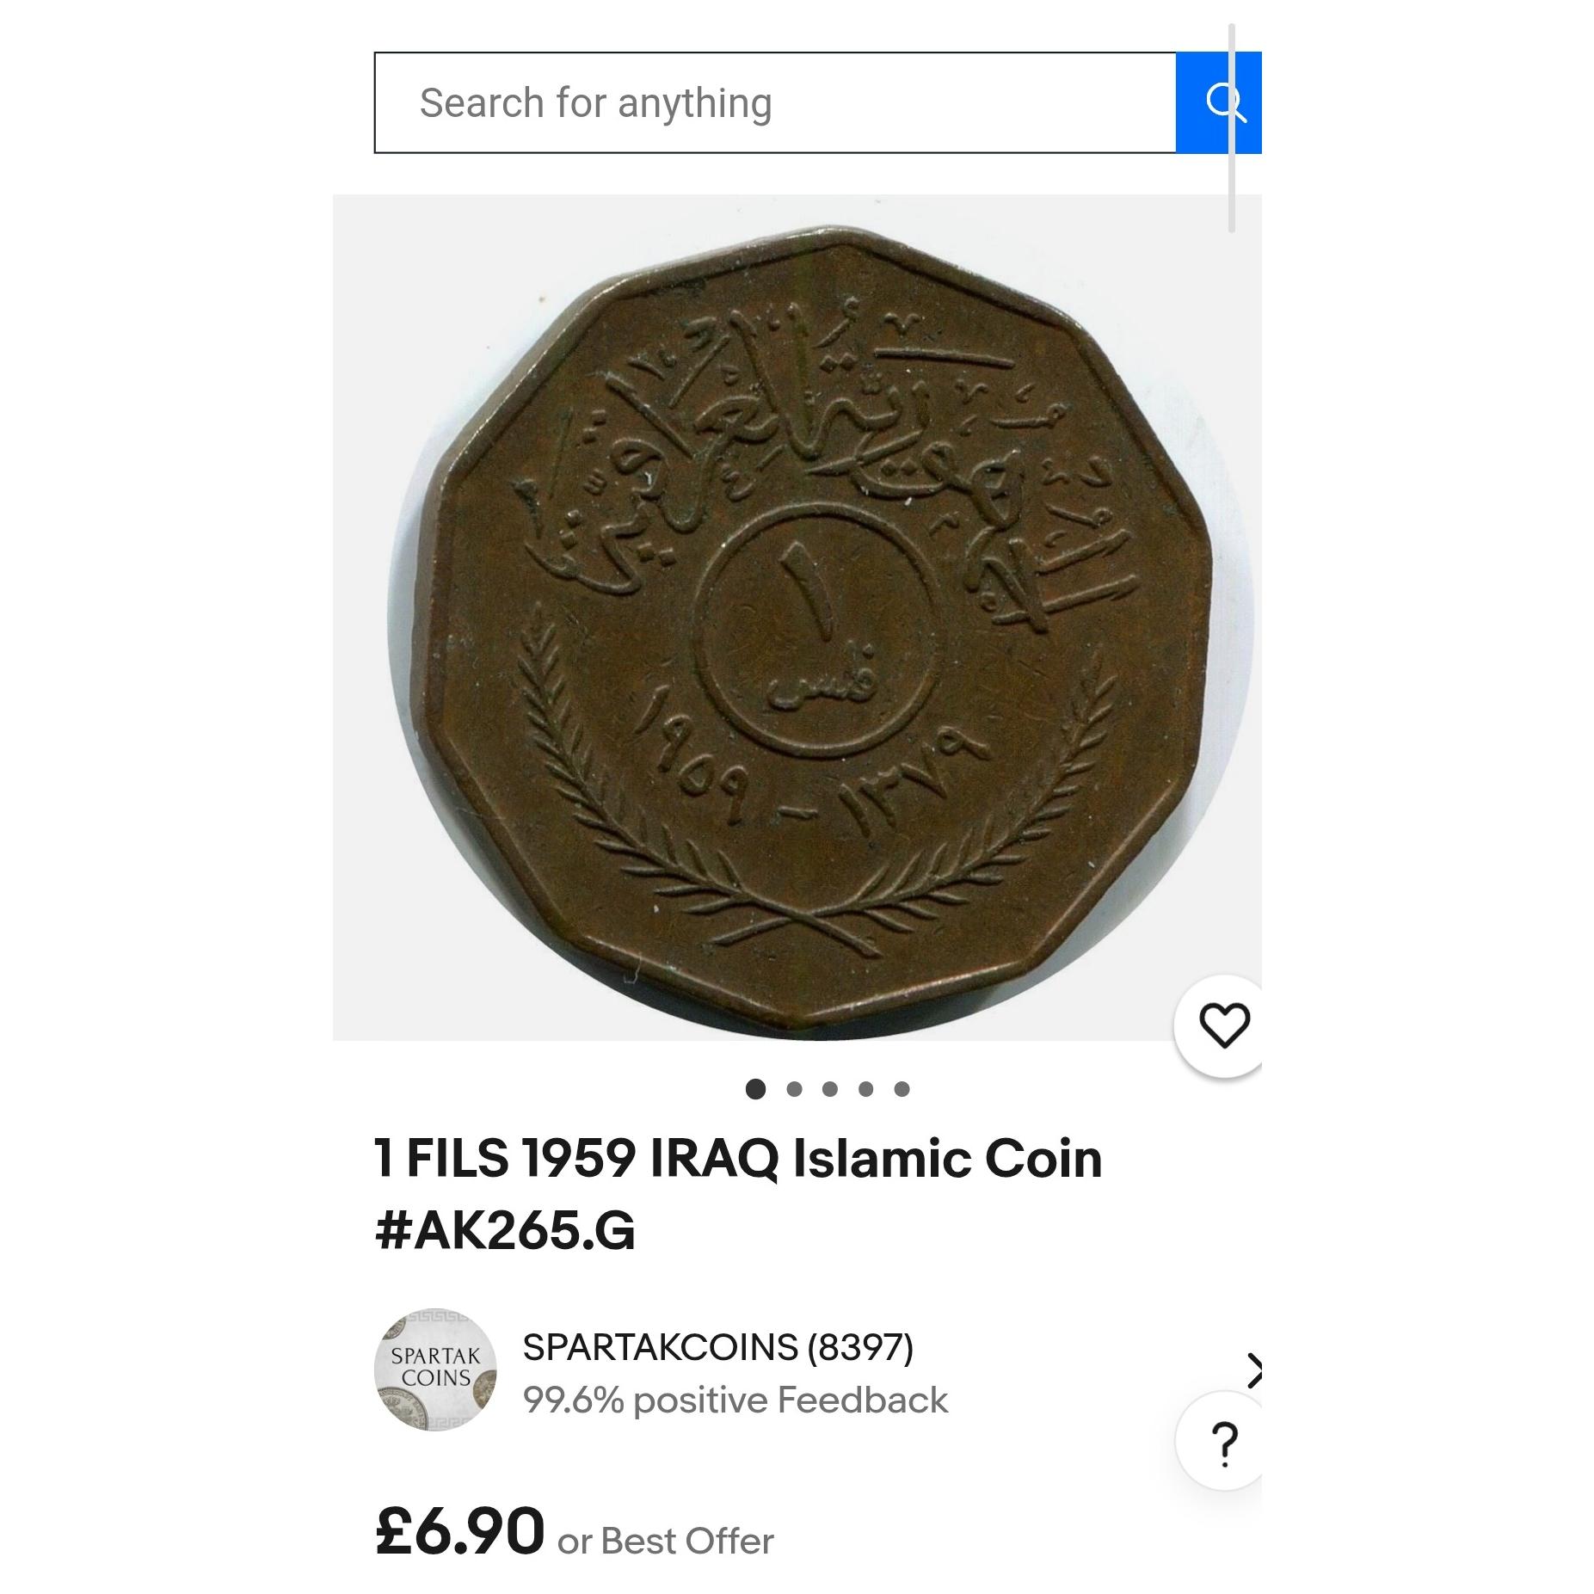
Task: Open the SPARTAKCOINS (8397) seller link
Action: 717,1346
